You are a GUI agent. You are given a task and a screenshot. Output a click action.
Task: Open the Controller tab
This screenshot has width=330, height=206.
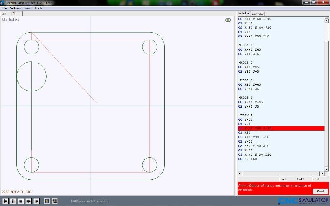point(258,14)
